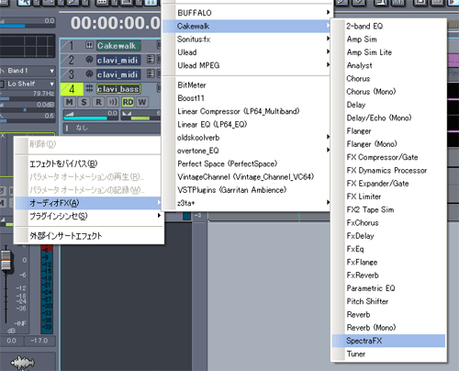Screen dimensions: 459x371
Task: Select Reverb (Mono) effect
Action: (x=388, y=328)
